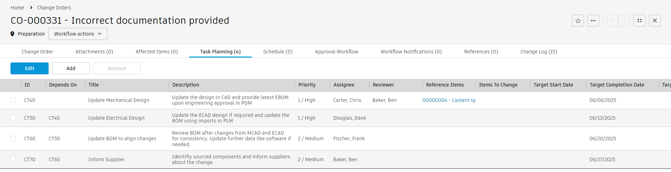Check the box for task CT50
The image size is (671, 172).
13,118
